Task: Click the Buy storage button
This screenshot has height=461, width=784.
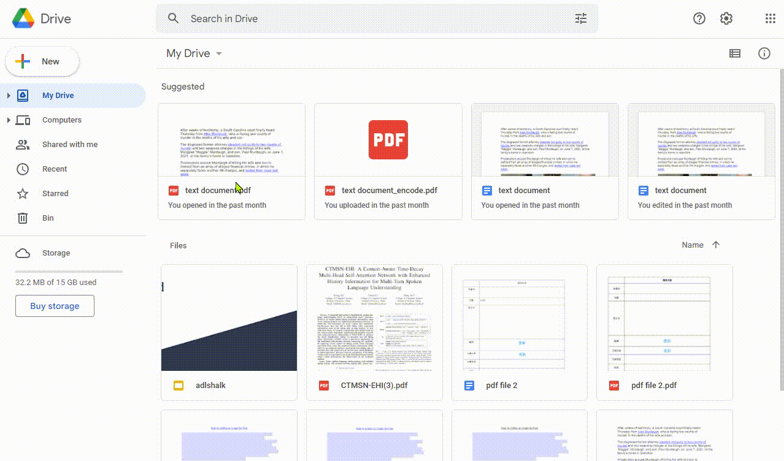Action: [x=55, y=305]
